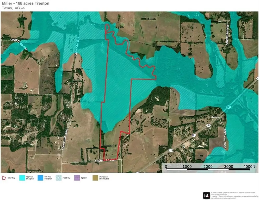Select the blue 500 Year Floodplain swatch

pyautogui.click(x=40, y=178)
